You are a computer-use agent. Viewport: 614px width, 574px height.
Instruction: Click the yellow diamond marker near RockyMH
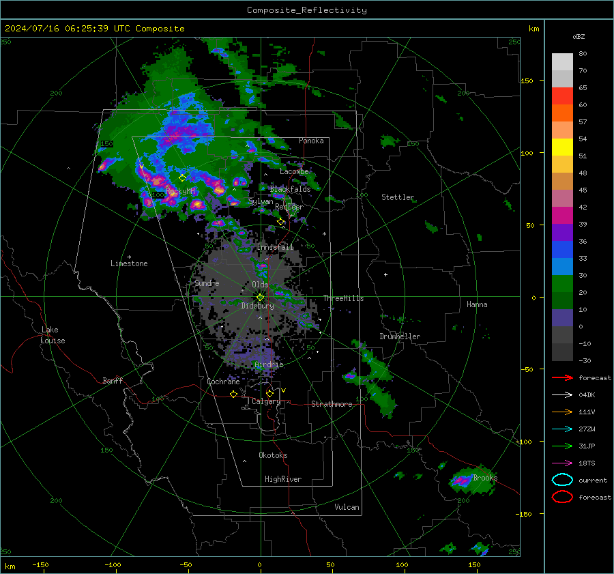[182, 178]
